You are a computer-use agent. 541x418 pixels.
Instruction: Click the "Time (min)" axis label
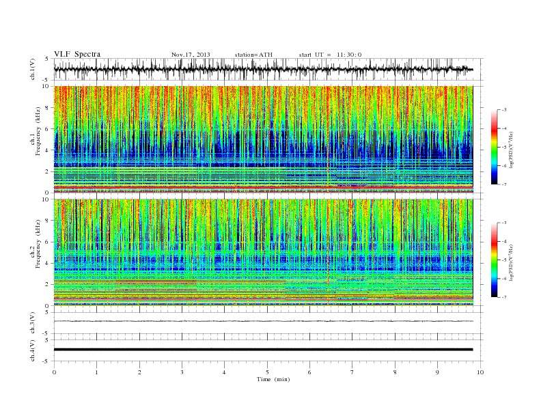(x=273, y=379)
